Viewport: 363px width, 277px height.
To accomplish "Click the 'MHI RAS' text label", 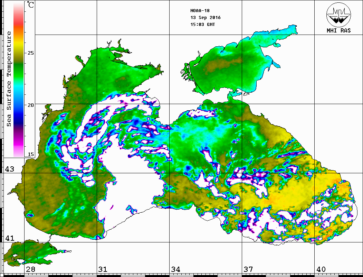I will tap(338, 30).
